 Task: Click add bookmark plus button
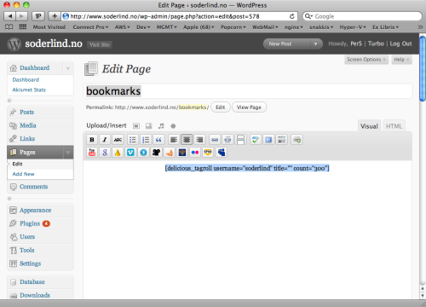pos(55,16)
